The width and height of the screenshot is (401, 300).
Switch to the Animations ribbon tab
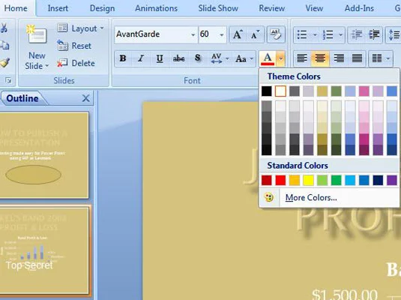pos(156,8)
